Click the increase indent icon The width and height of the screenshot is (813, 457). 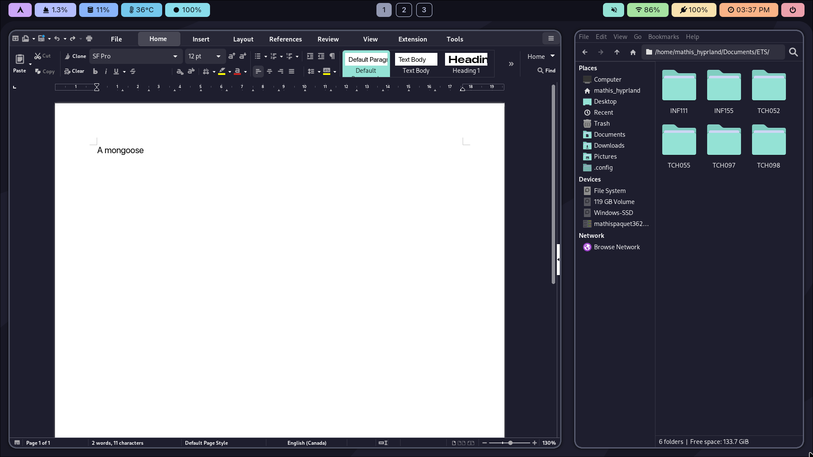(x=310, y=56)
